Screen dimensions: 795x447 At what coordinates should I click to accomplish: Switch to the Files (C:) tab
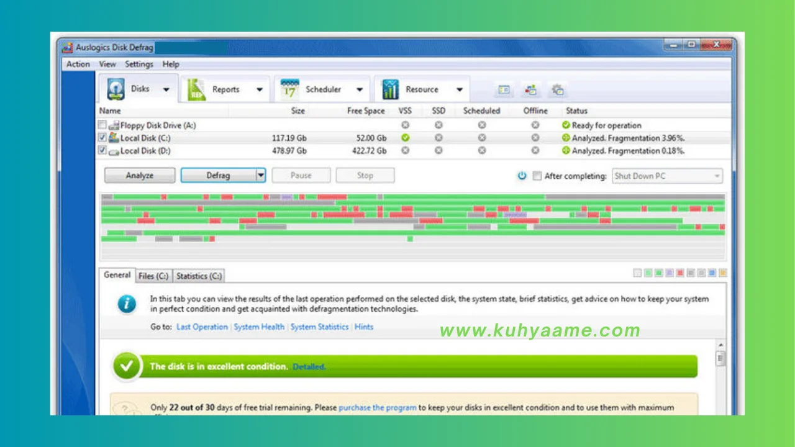[153, 276]
